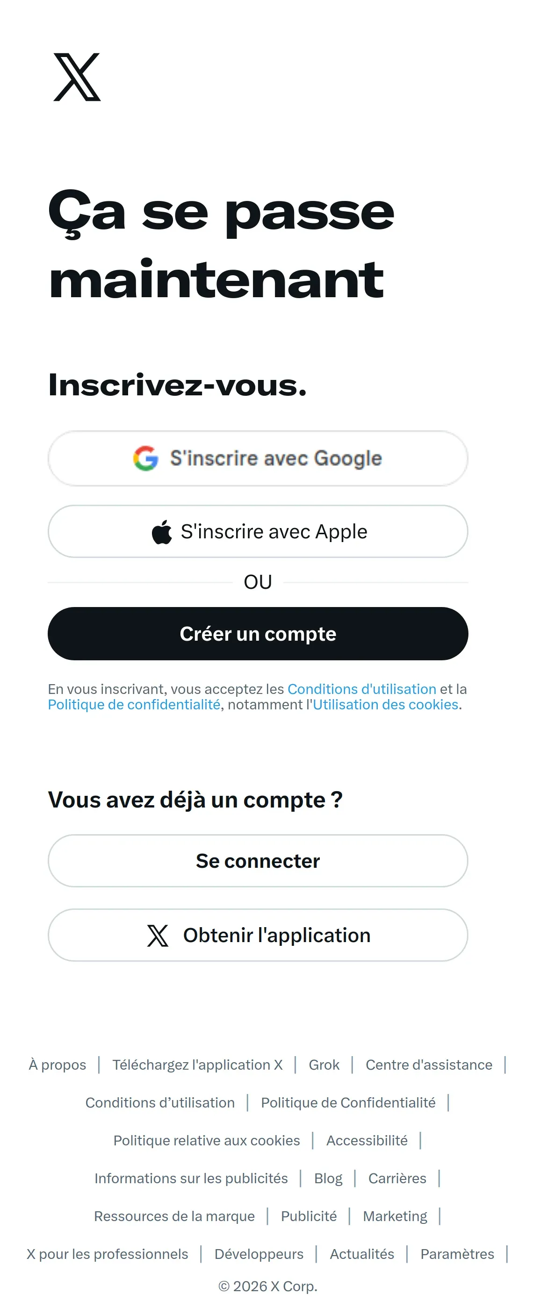Click the Apple logo icon
This screenshot has width=547, height=1315.
162,532
